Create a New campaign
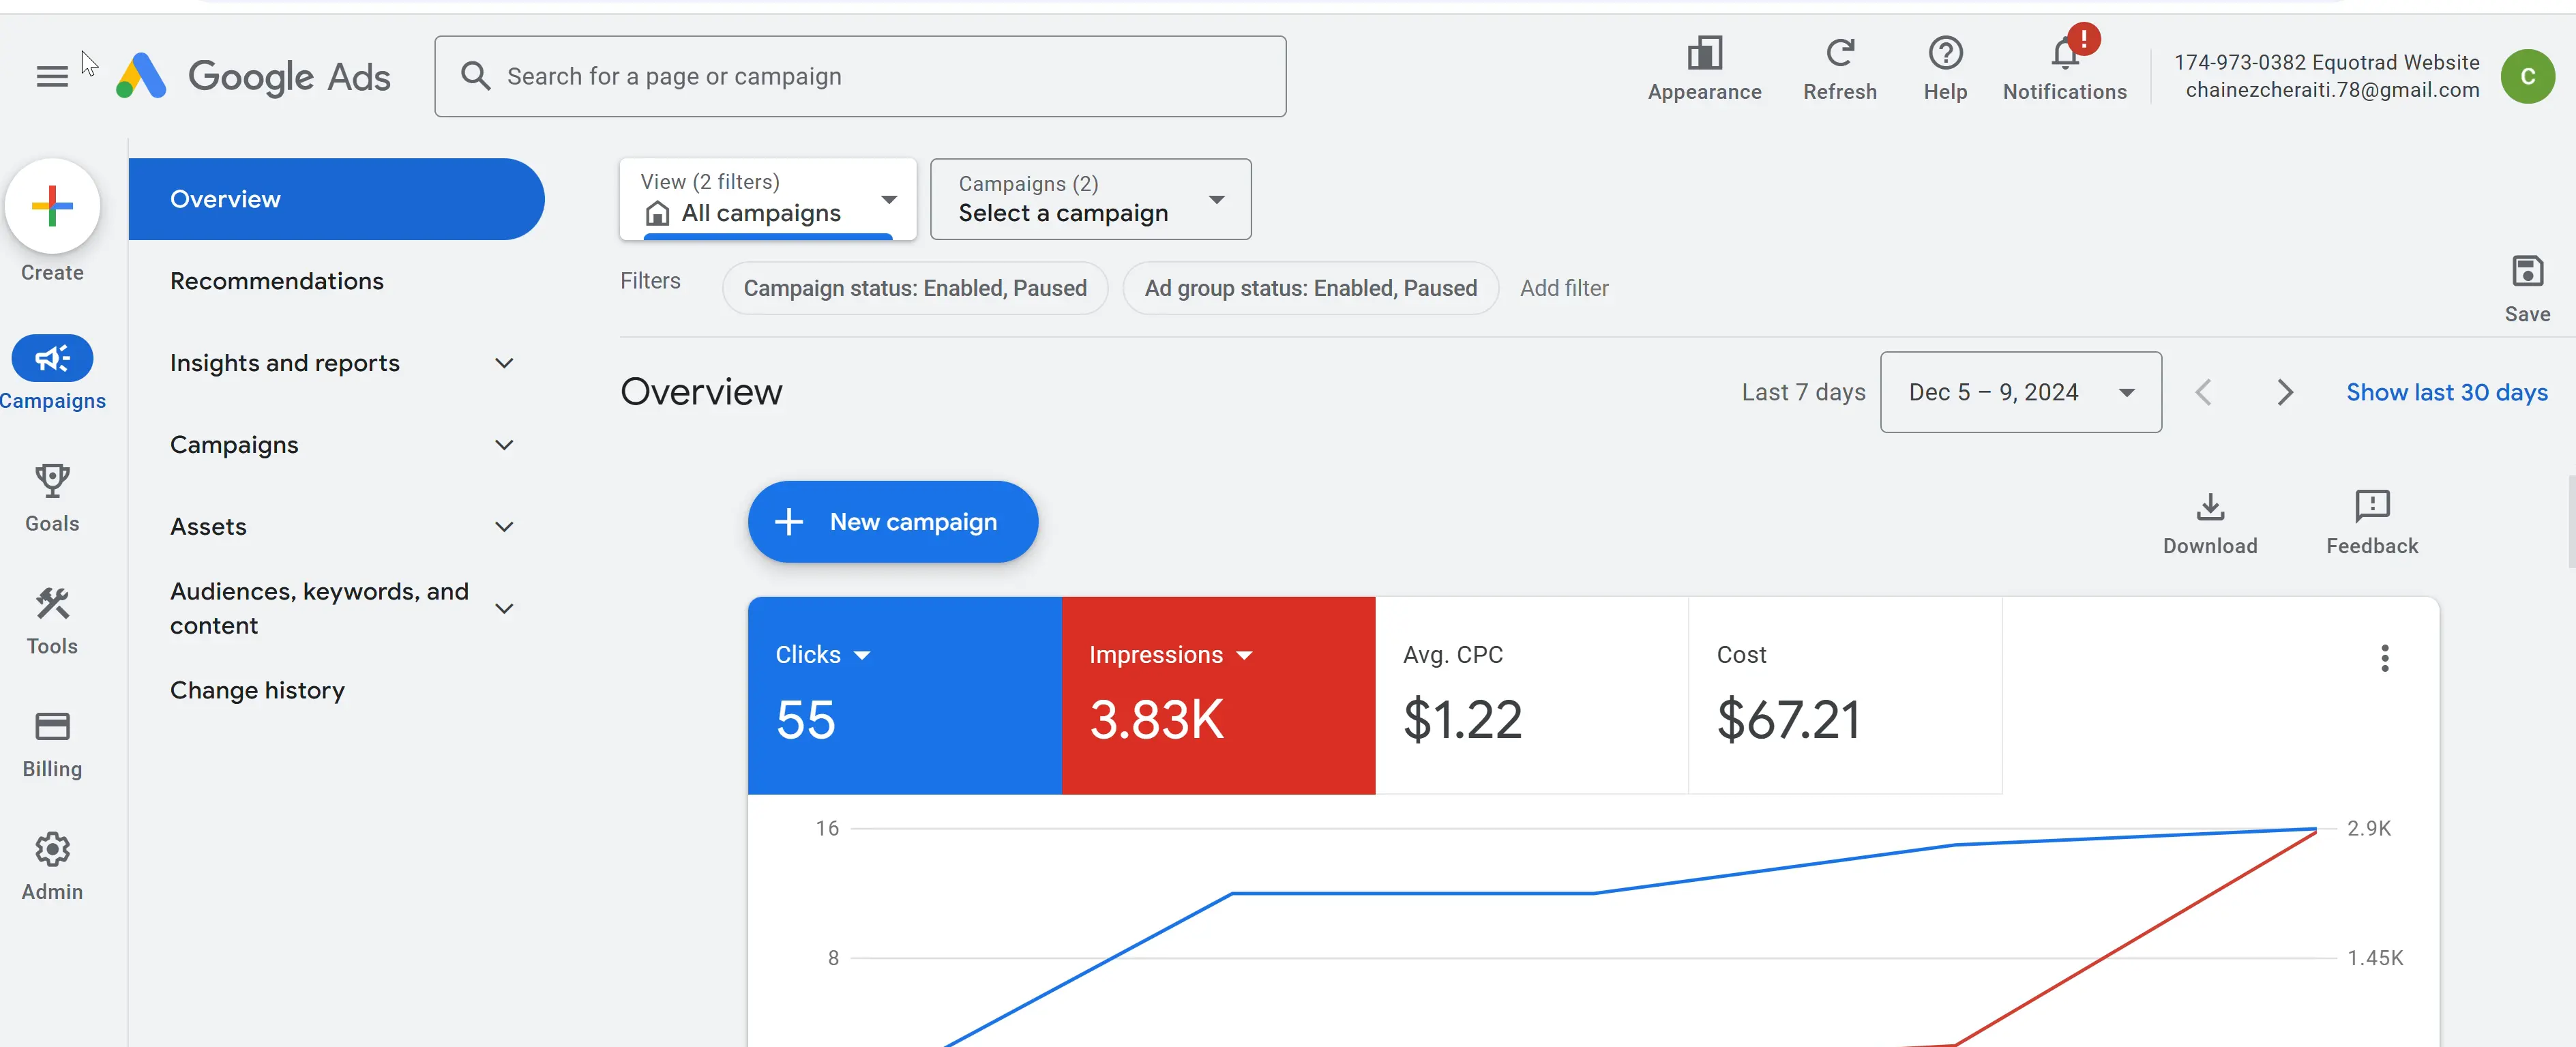Viewport: 2576px width, 1047px height. tap(892, 521)
